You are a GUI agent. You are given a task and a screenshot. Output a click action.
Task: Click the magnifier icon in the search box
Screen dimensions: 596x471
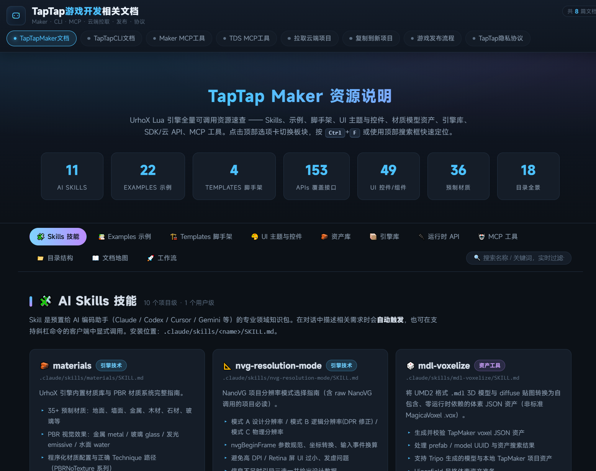tap(477, 258)
